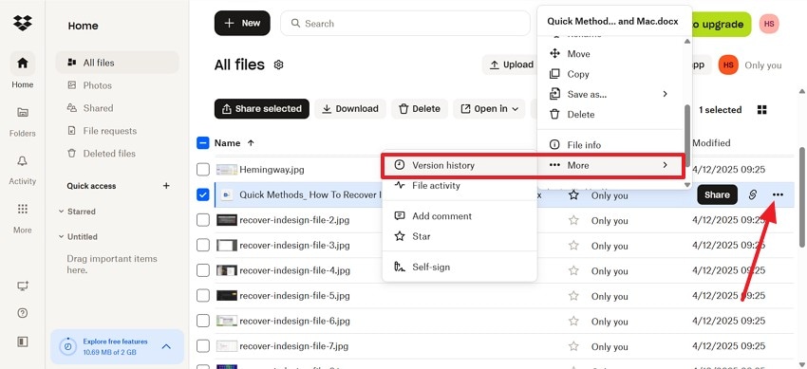
Task: Switch to grid view icon
Action: [762, 109]
